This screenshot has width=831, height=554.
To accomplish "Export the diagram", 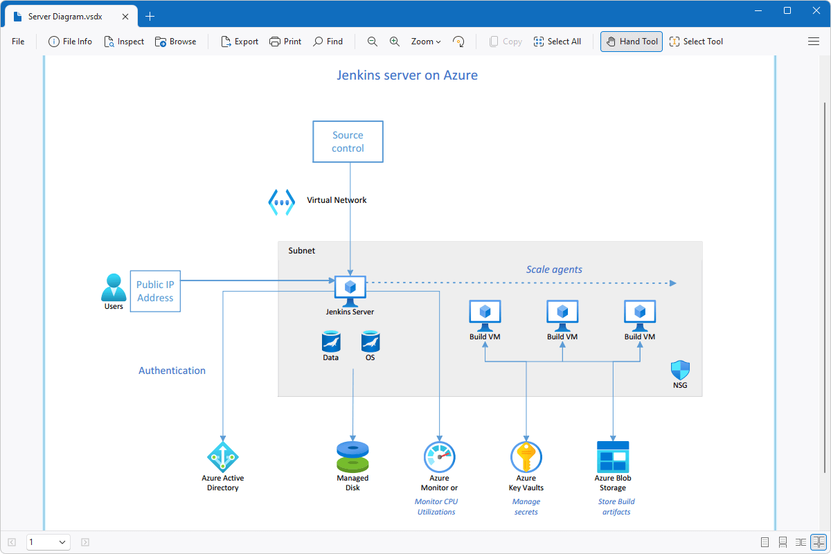I will pyautogui.click(x=240, y=42).
